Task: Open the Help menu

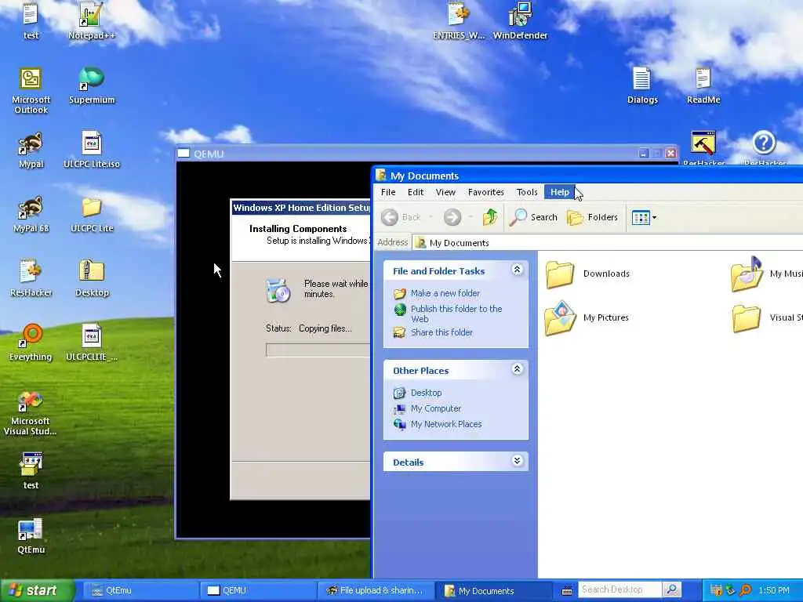Action: pos(560,192)
